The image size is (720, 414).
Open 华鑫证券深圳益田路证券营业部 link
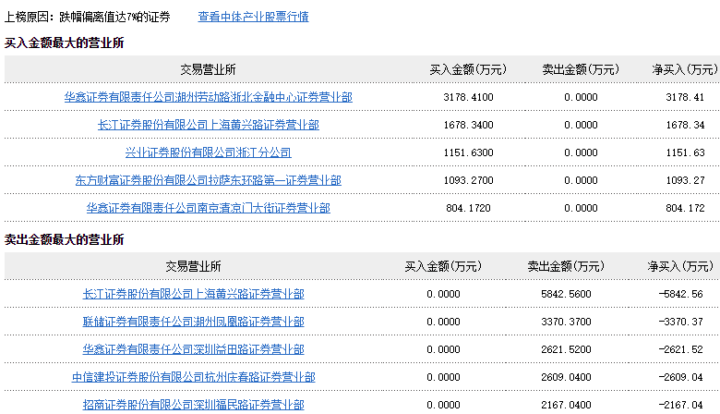(x=193, y=349)
